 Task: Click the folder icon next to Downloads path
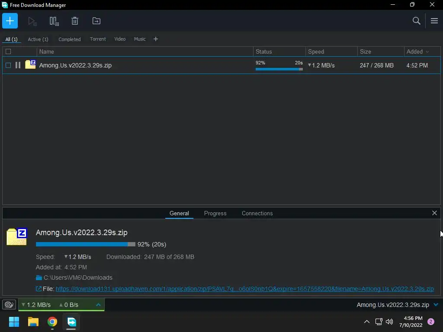(39, 278)
